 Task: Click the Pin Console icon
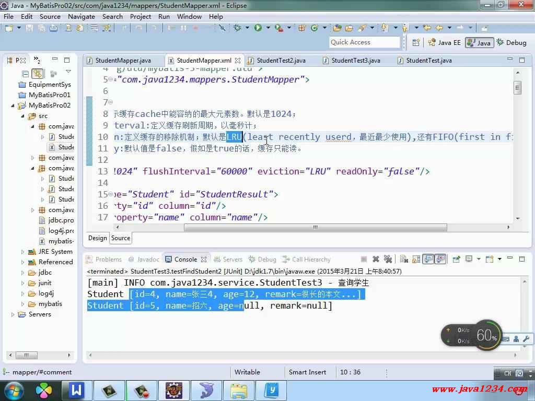456,260
